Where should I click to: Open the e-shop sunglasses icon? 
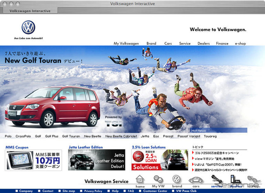[253, 179]
